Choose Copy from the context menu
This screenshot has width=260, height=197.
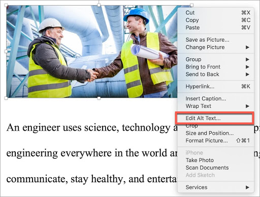click(215, 20)
